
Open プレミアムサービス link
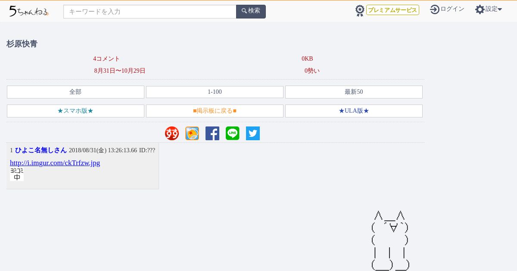[392, 10]
